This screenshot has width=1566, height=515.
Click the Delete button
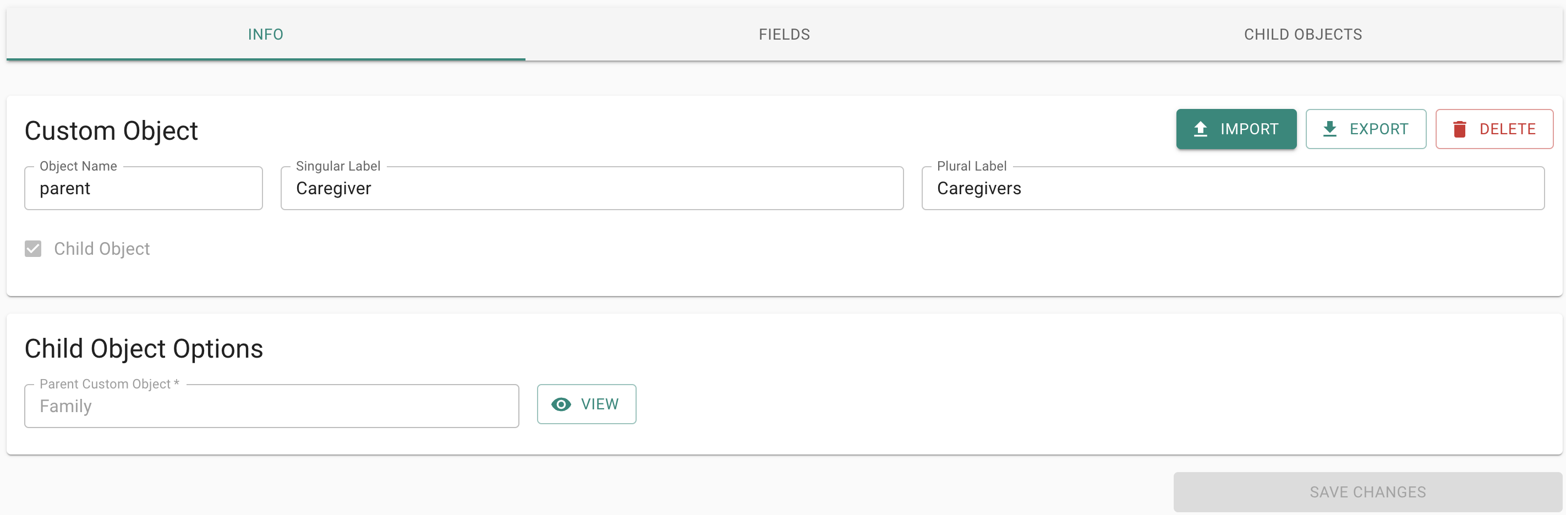[1494, 129]
